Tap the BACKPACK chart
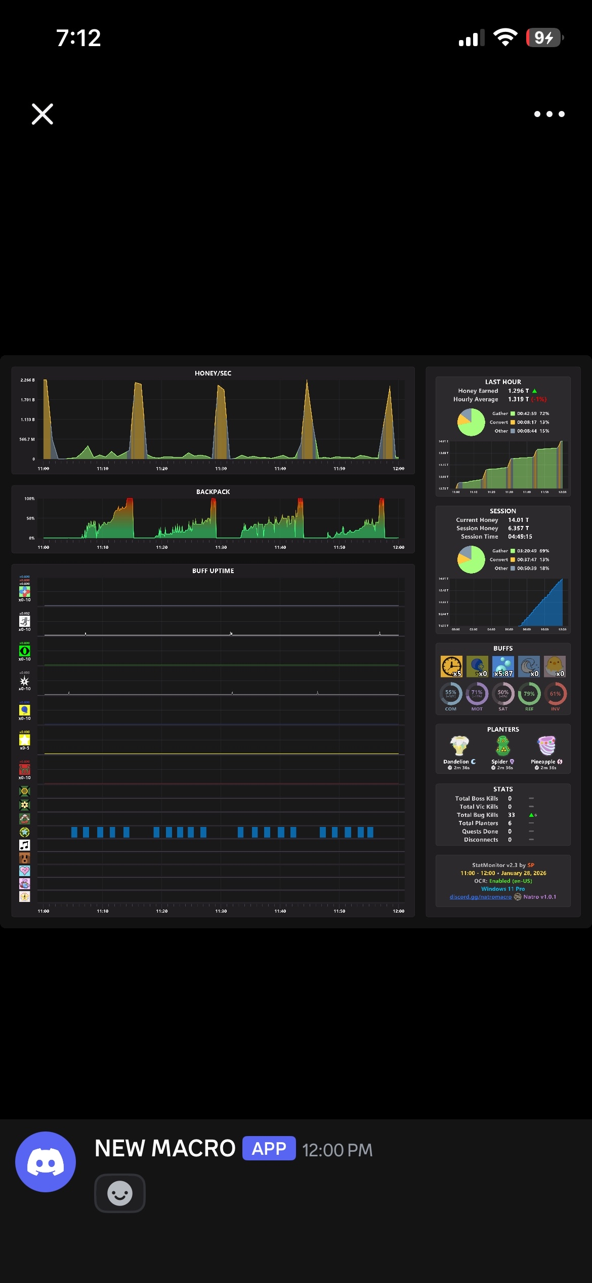 (x=213, y=519)
